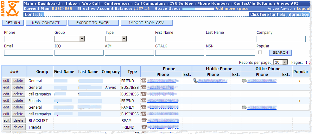Click NEW CONTACT button
Screen dimensions: 312x134
pyautogui.click(x=46, y=23)
